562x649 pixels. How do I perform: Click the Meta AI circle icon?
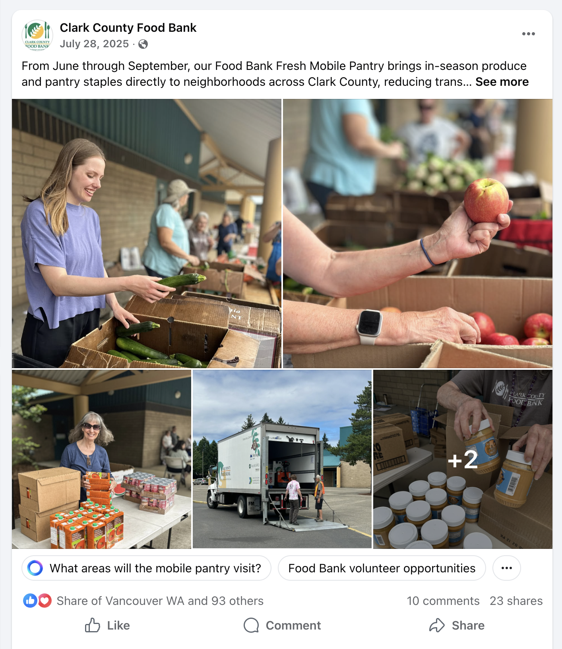pos(35,568)
